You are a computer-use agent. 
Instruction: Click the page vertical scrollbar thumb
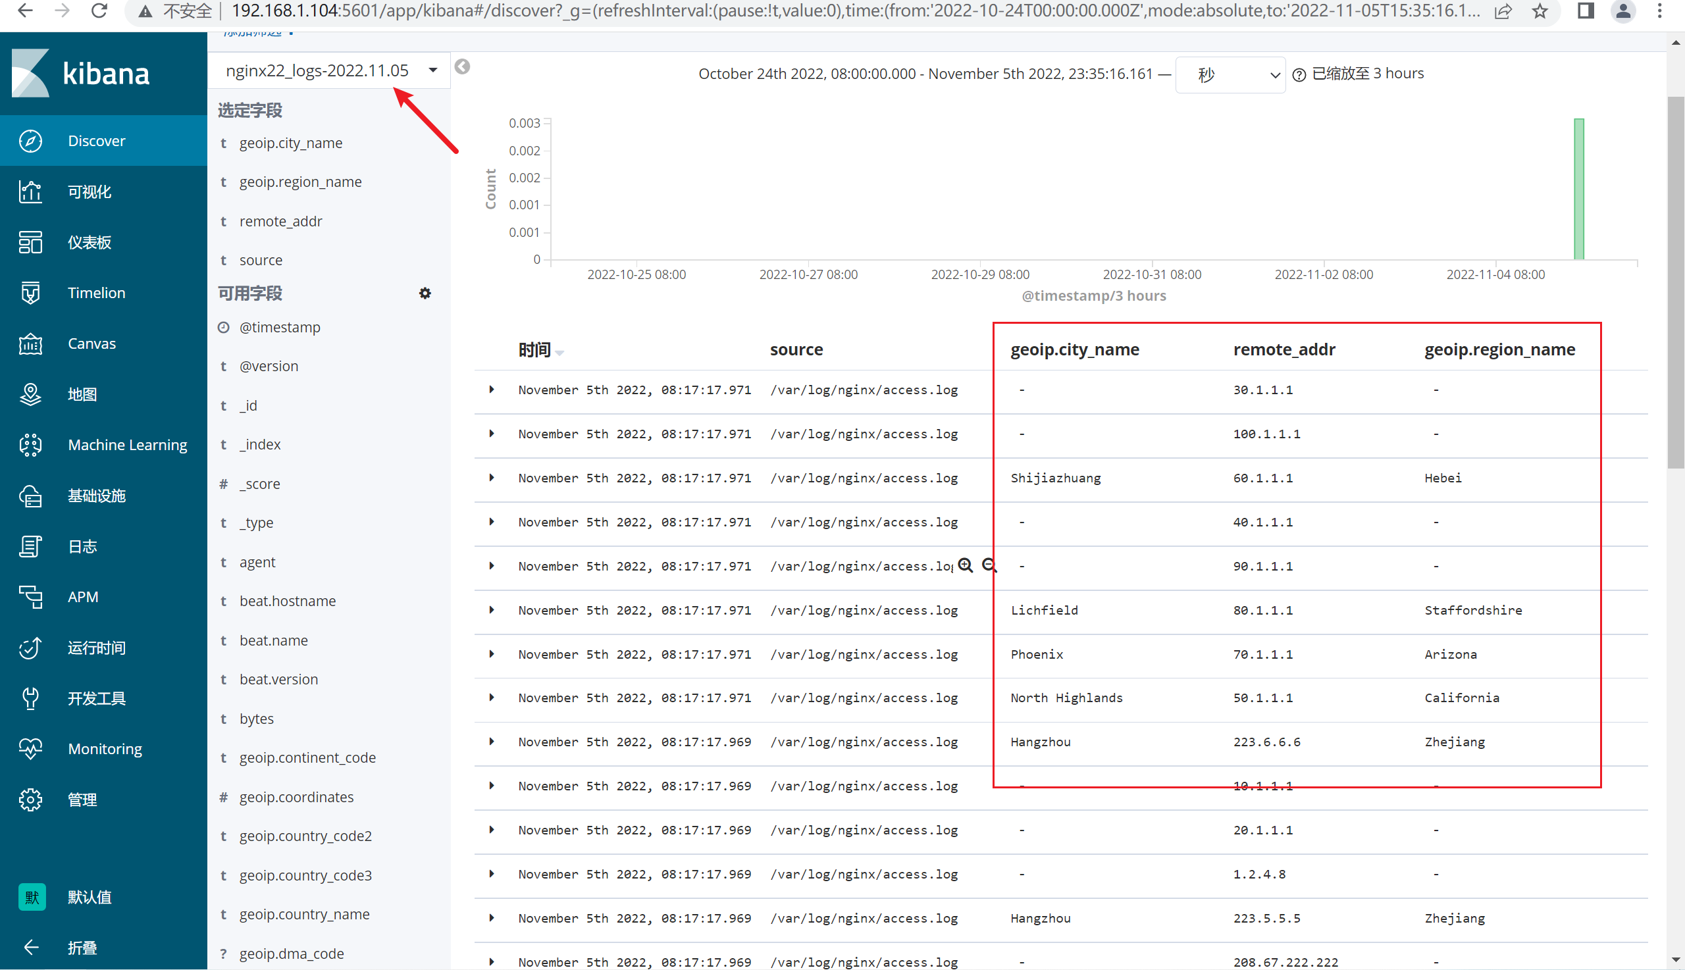[x=1676, y=282]
